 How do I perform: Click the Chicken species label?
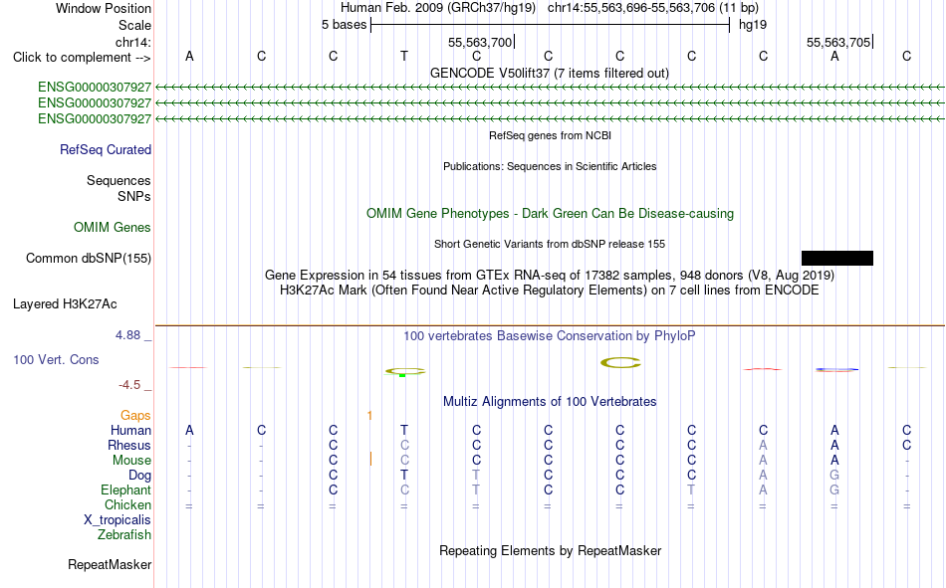coord(127,504)
